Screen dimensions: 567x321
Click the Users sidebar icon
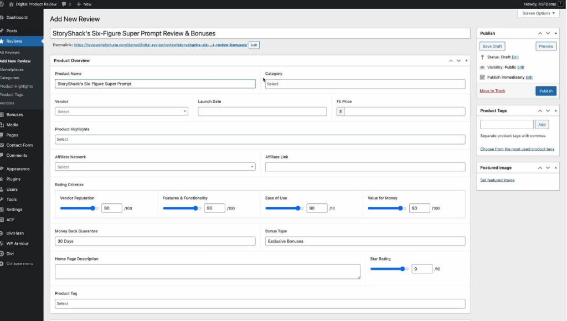point(2,189)
